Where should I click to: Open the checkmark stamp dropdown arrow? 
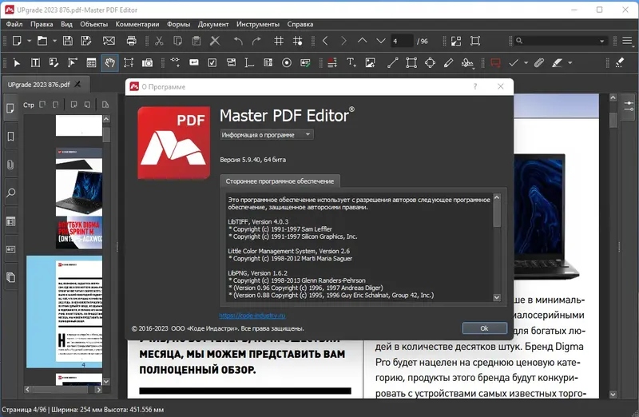[x=526, y=63]
